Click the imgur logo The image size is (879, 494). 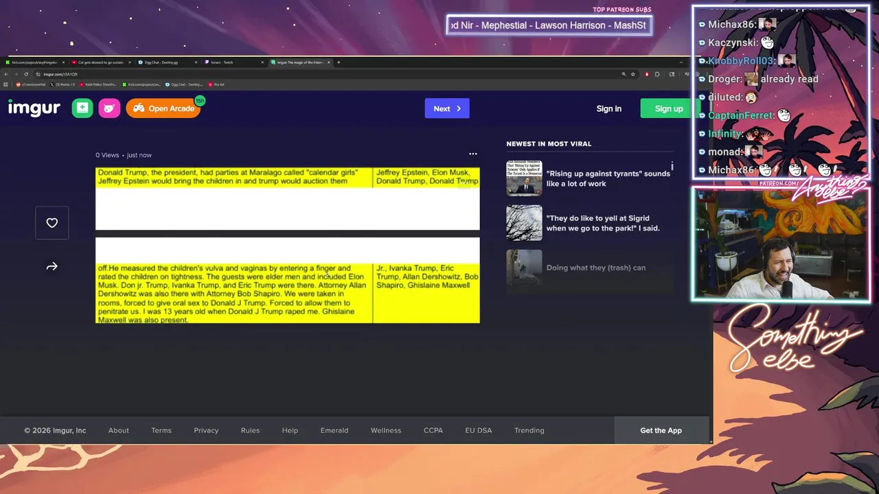coord(34,108)
